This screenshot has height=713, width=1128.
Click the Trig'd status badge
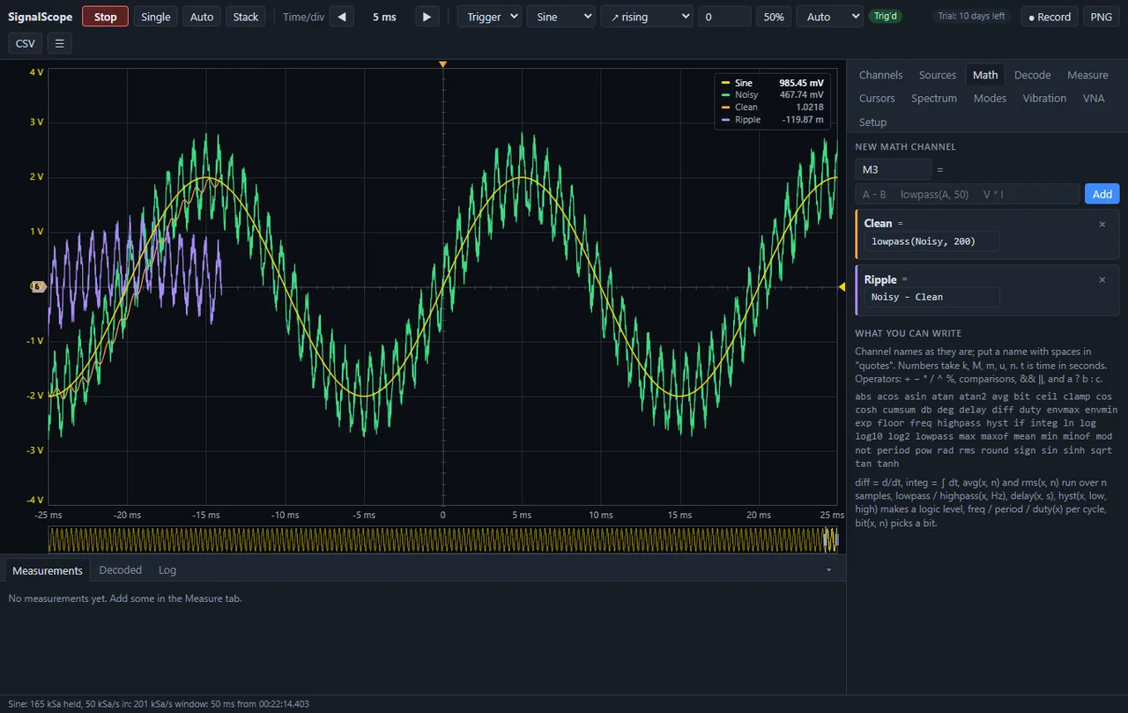pyautogui.click(x=885, y=17)
